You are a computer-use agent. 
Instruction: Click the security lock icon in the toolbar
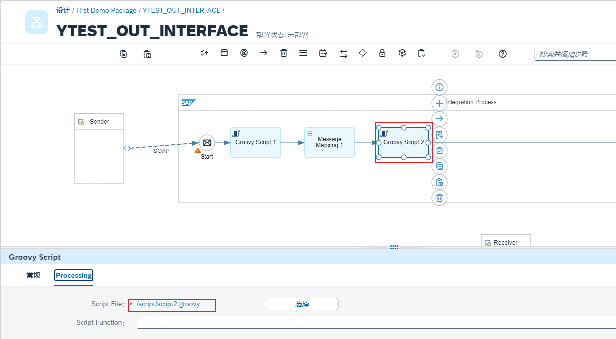[x=382, y=53]
